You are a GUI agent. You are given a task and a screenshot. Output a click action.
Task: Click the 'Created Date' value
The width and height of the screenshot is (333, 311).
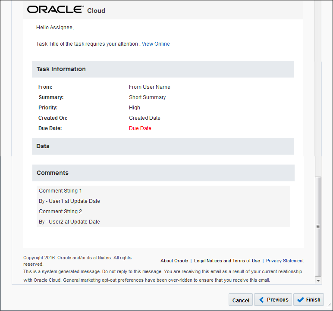tap(145, 118)
